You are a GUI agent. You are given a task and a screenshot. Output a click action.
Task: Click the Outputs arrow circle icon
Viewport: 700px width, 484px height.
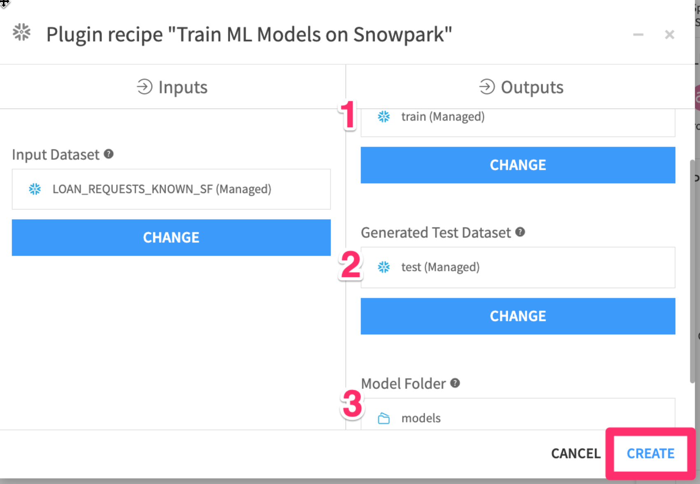[487, 87]
